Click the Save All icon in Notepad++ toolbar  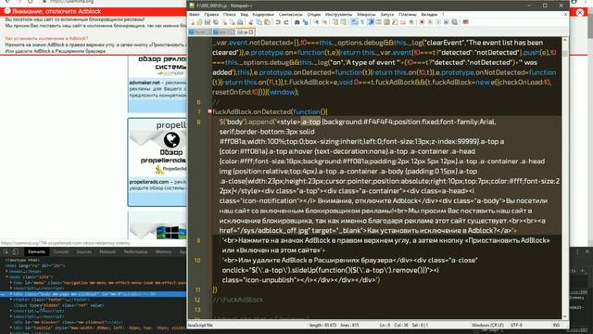tap(216, 22)
